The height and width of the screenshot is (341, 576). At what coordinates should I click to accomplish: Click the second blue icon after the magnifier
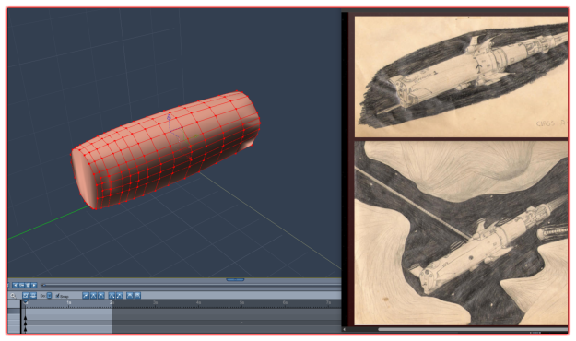pyautogui.click(x=33, y=296)
